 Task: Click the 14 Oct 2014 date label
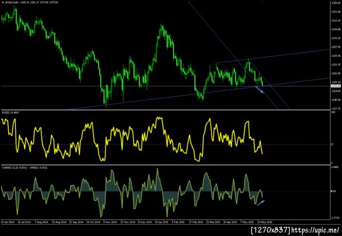point(93,222)
